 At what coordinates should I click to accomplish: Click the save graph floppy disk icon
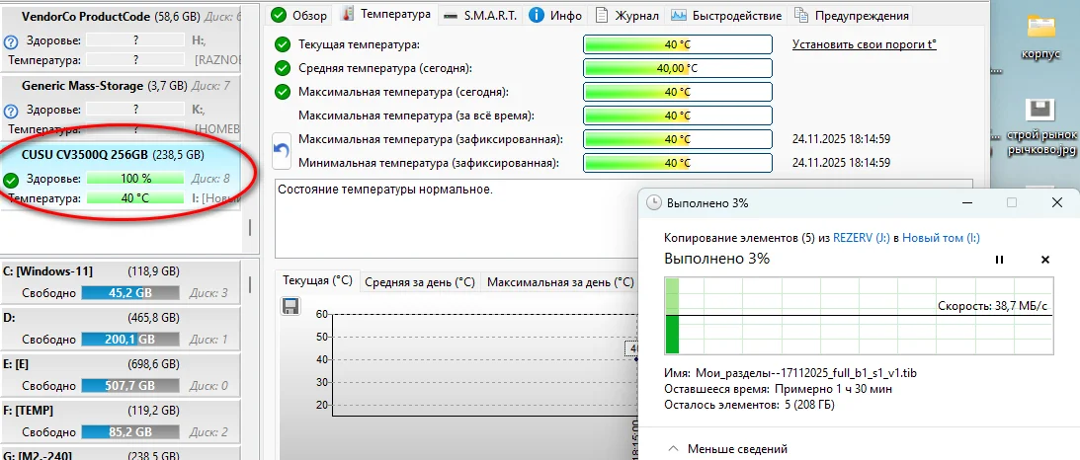click(x=290, y=306)
